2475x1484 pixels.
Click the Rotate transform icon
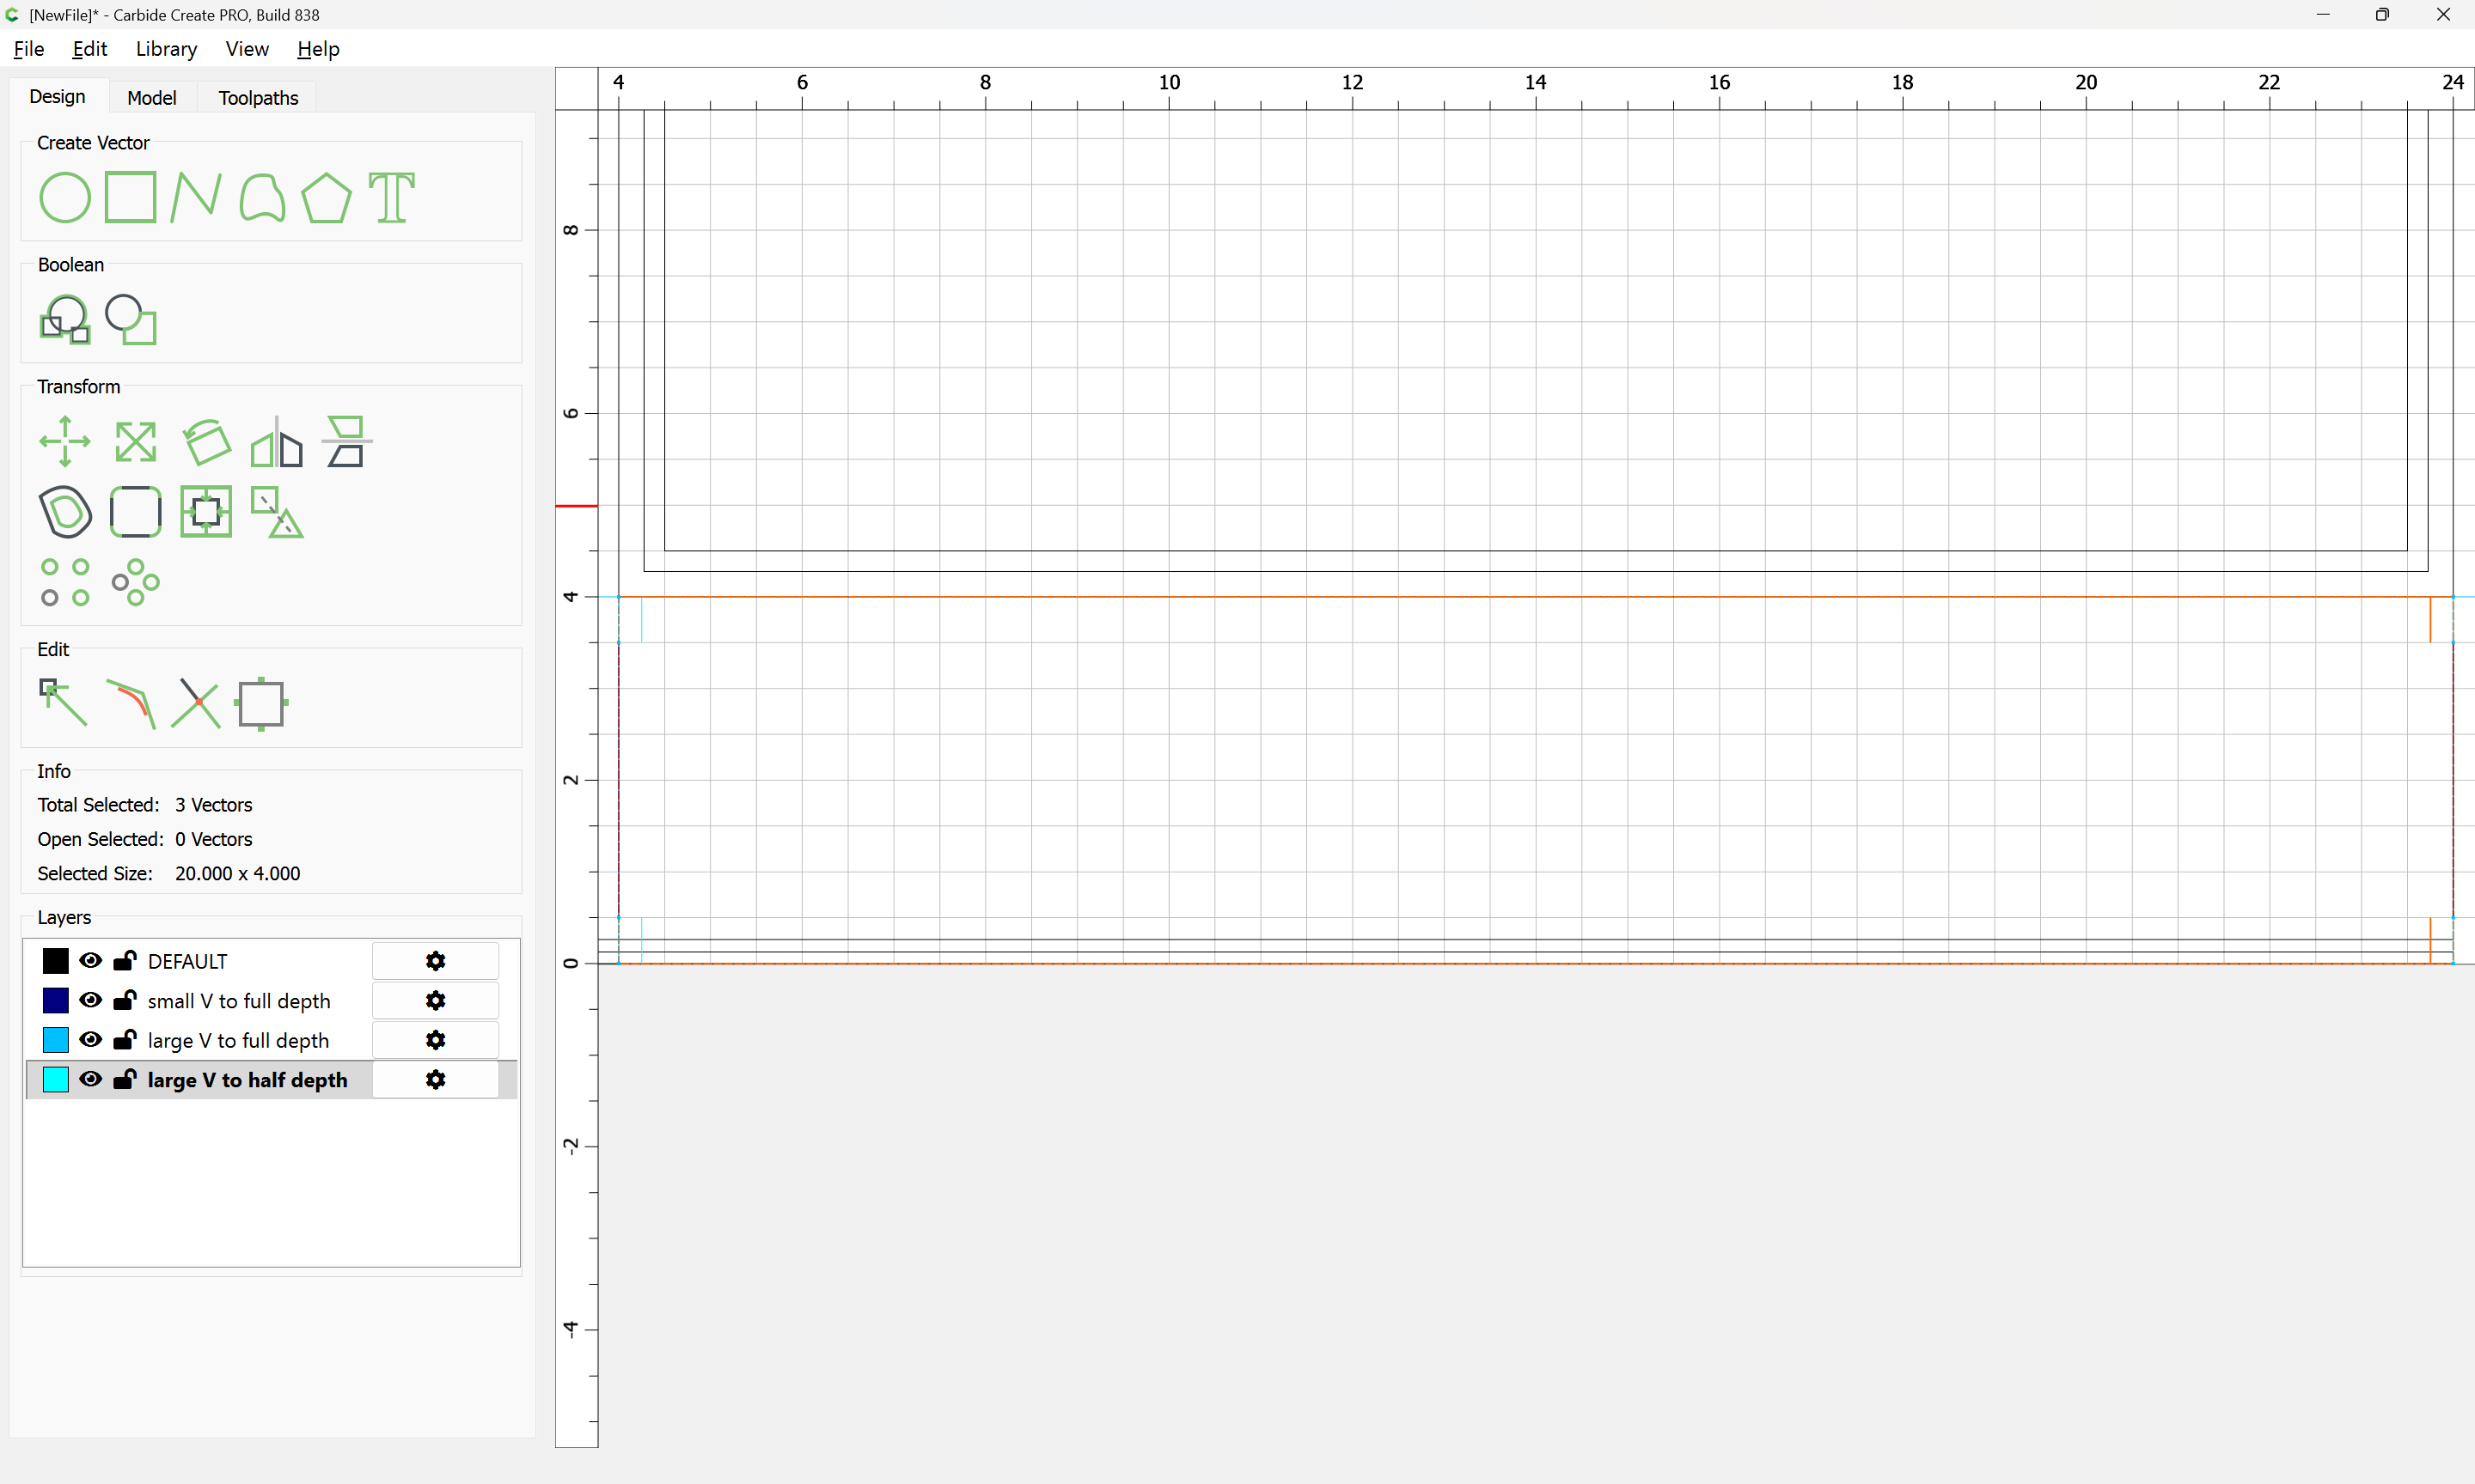[206, 441]
